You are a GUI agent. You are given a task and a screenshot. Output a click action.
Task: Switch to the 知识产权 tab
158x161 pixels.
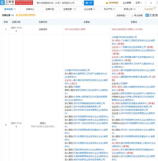point(110,9)
